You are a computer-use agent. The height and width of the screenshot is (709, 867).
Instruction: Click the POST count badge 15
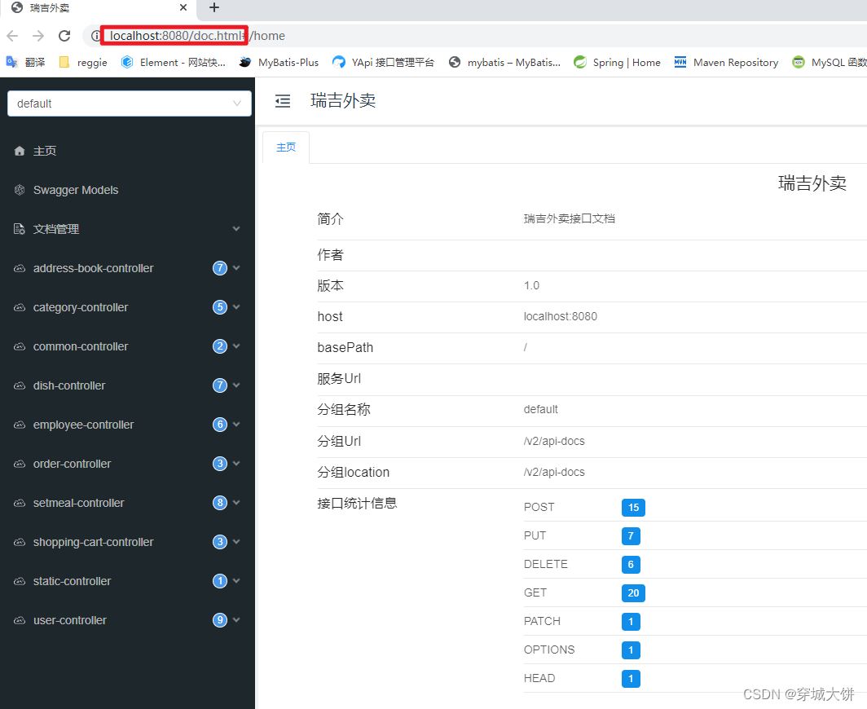633,508
